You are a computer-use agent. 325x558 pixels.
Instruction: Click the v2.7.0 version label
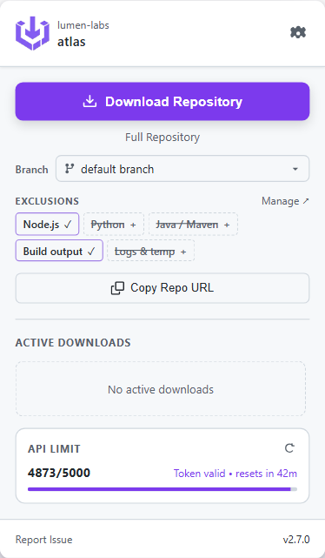point(295,540)
